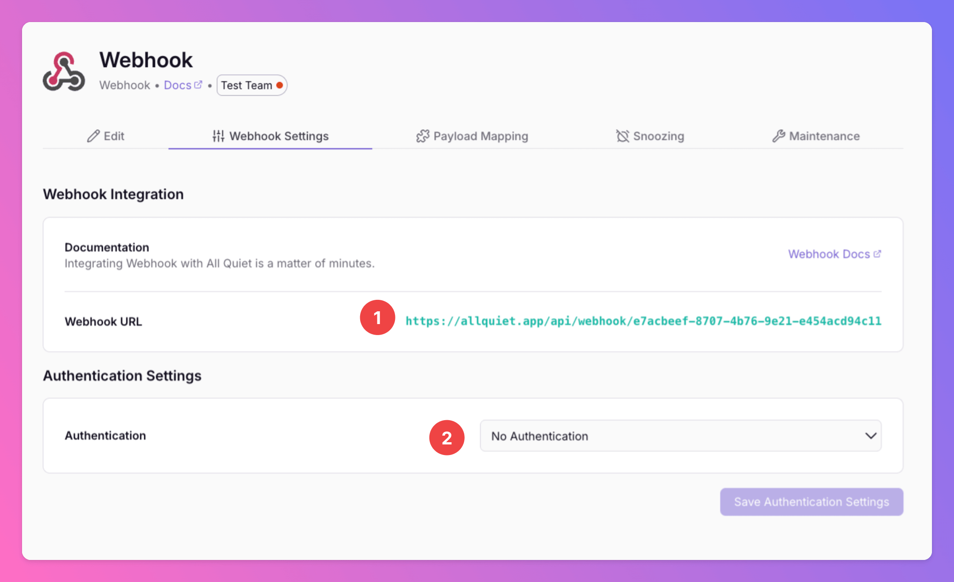Image resolution: width=954 pixels, height=582 pixels.
Task: Click the wrench icon on Maintenance
Action: coord(779,136)
